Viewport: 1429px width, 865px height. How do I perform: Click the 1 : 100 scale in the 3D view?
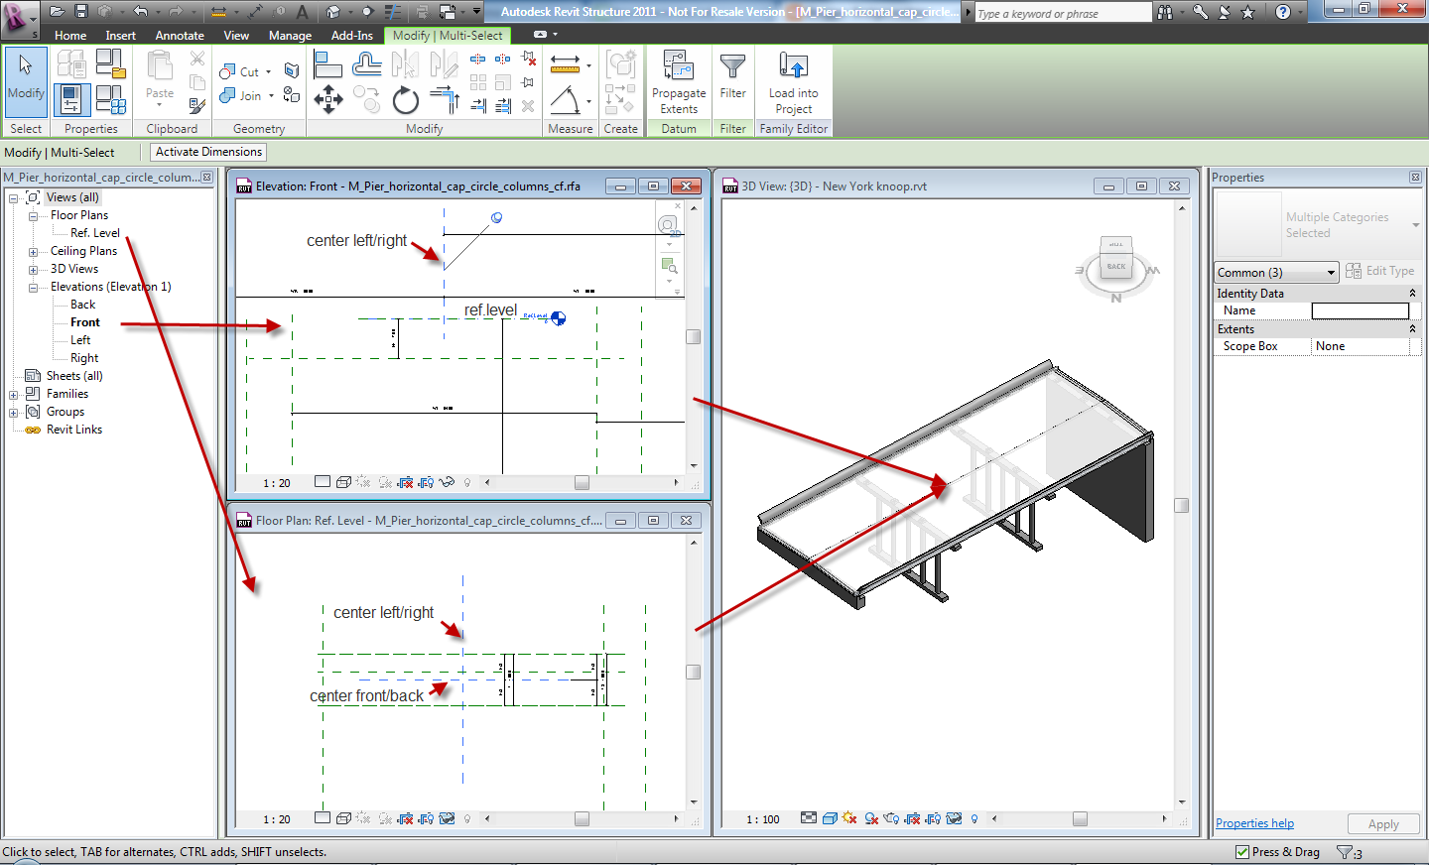763,819
